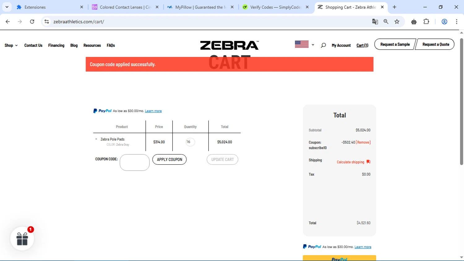
Task: Click the UPDATE CART button
Action: click(222, 159)
